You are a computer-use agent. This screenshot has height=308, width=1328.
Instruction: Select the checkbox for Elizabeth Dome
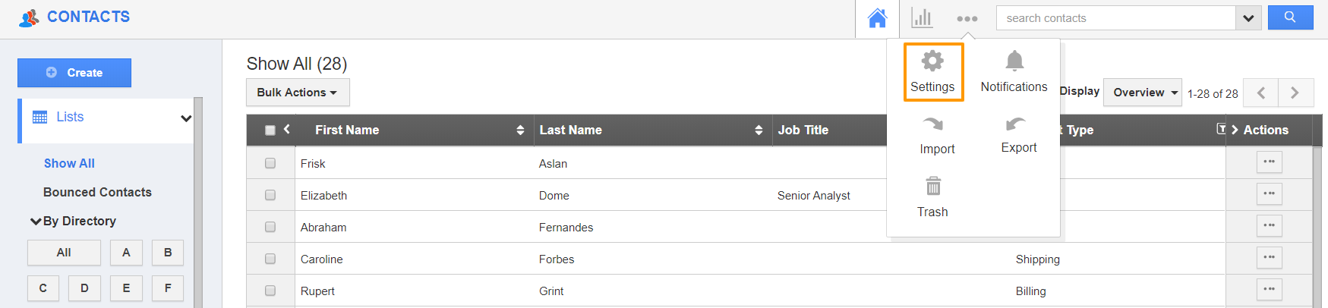click(270, 195)
